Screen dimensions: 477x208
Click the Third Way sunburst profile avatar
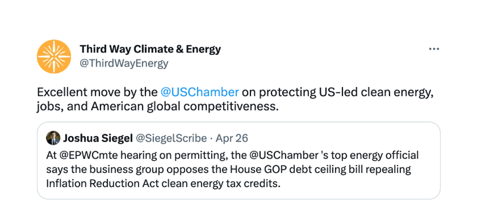point(54,56)
